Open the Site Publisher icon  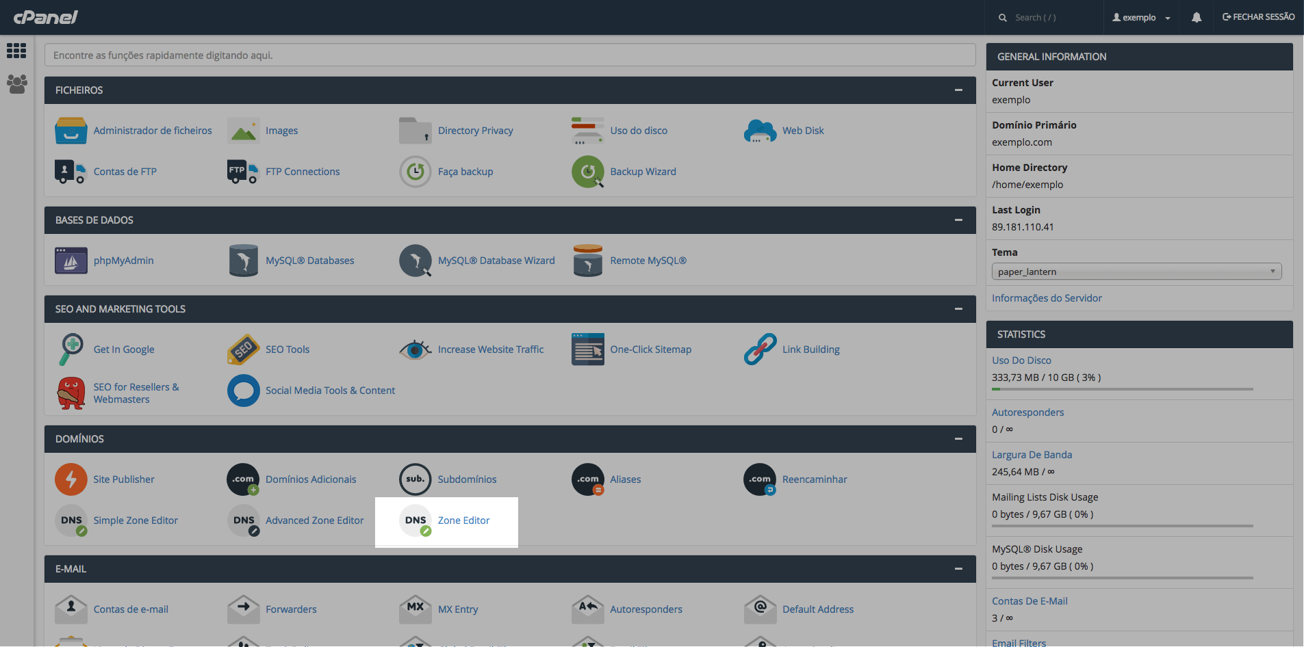[71, 479]
